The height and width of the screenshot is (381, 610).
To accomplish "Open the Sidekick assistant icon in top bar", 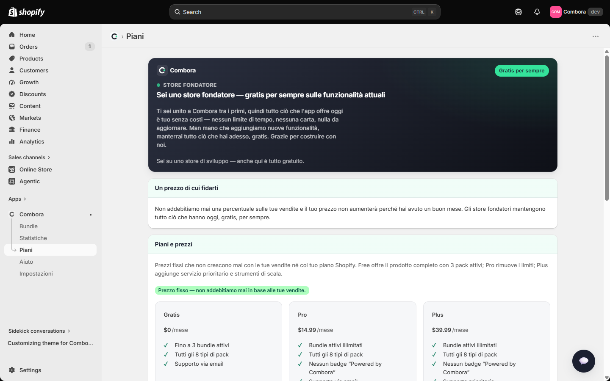I will tap(518, 12).
